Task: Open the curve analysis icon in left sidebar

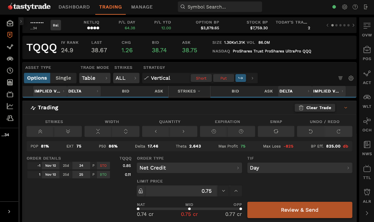Action: point(10,47)
